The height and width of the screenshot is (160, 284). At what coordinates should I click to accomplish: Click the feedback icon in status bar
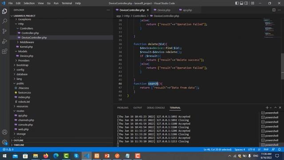(273, 149)
